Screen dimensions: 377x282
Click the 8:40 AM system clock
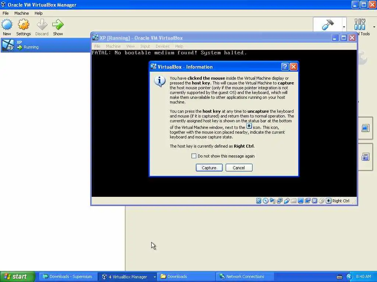(363, 276)
